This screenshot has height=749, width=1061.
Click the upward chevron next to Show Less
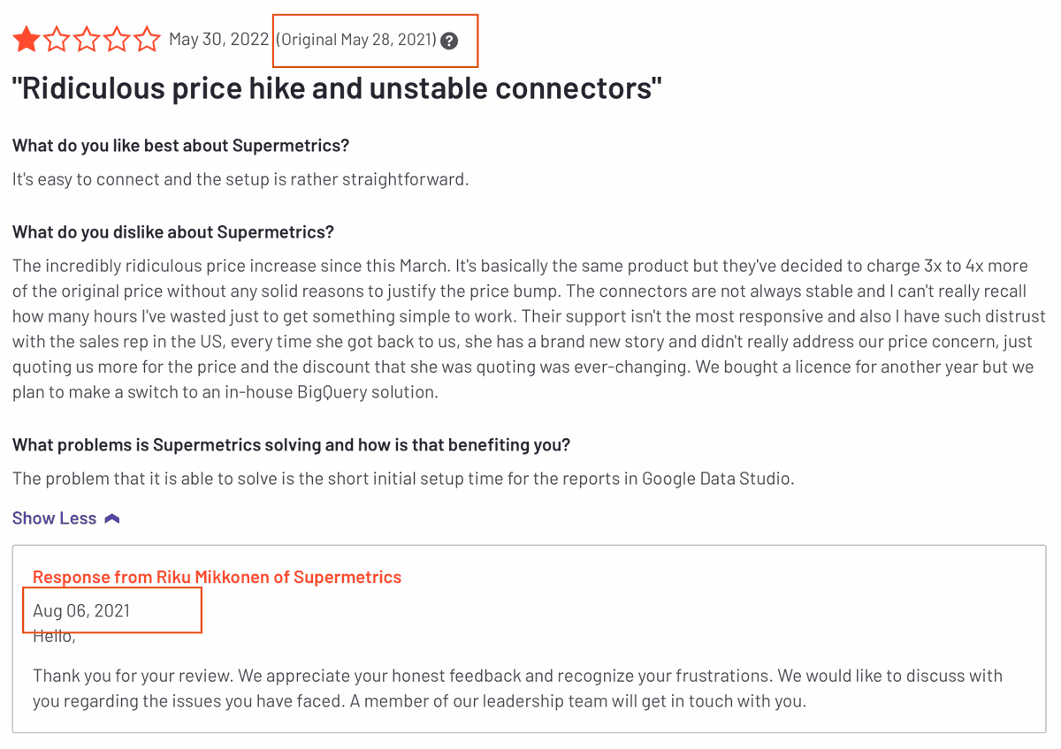point(112,518)
